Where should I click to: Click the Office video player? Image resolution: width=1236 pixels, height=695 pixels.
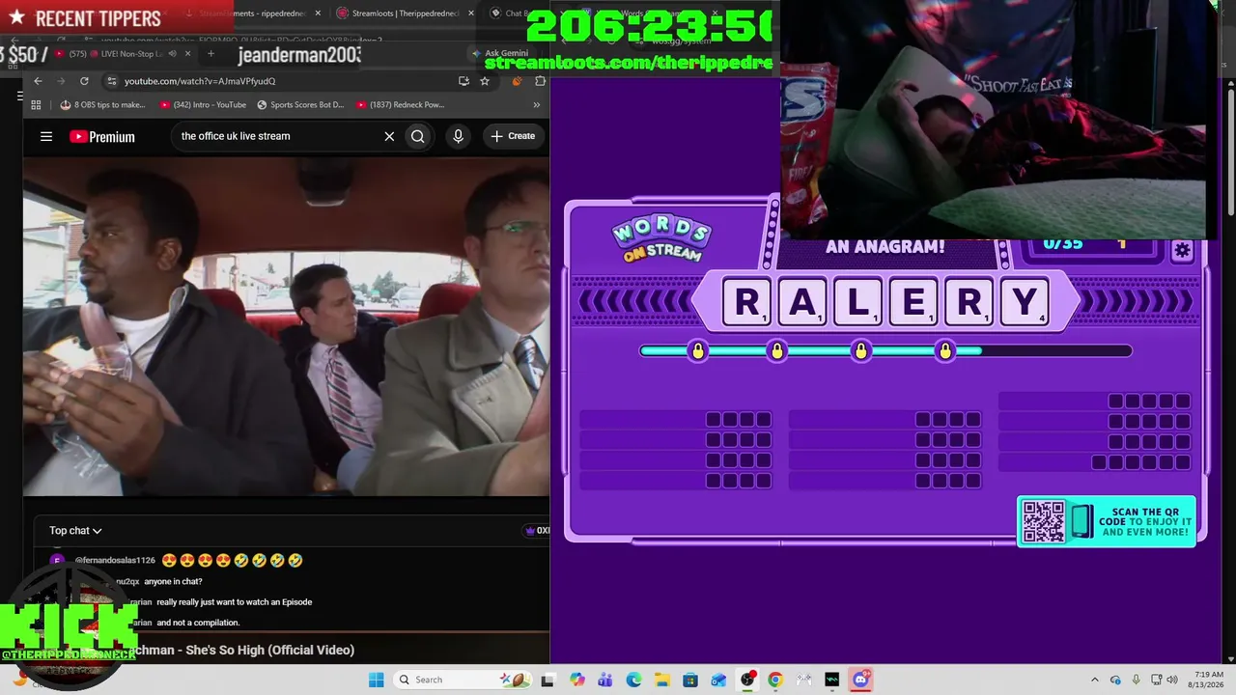coord(286,326)
